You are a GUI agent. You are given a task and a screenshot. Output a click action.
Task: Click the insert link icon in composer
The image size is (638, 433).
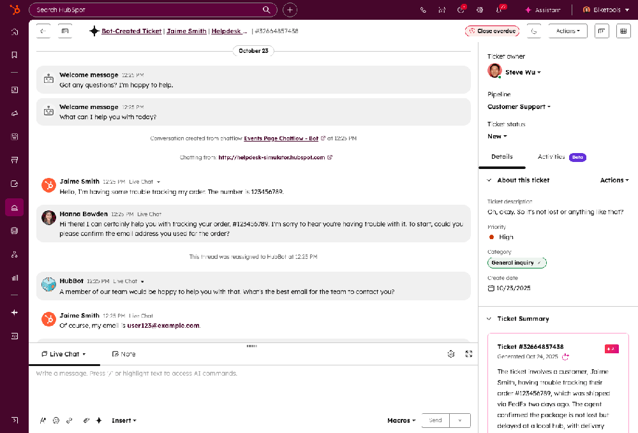69,420
